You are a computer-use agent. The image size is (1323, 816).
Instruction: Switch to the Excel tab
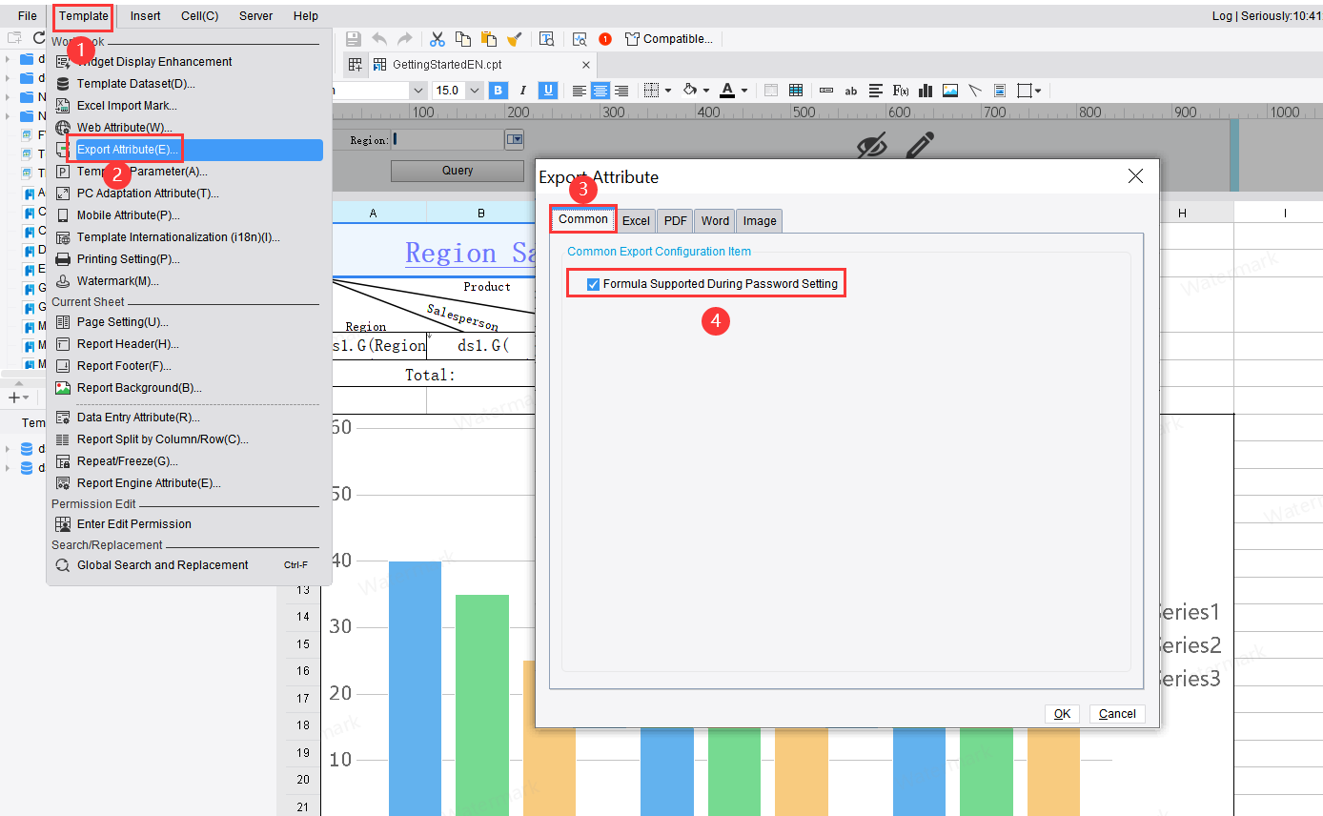[636, 220]
